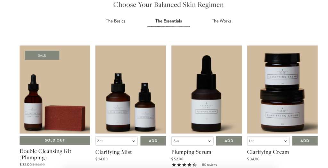Open the Clarifying Mist size dropdown

pos(117,141)
